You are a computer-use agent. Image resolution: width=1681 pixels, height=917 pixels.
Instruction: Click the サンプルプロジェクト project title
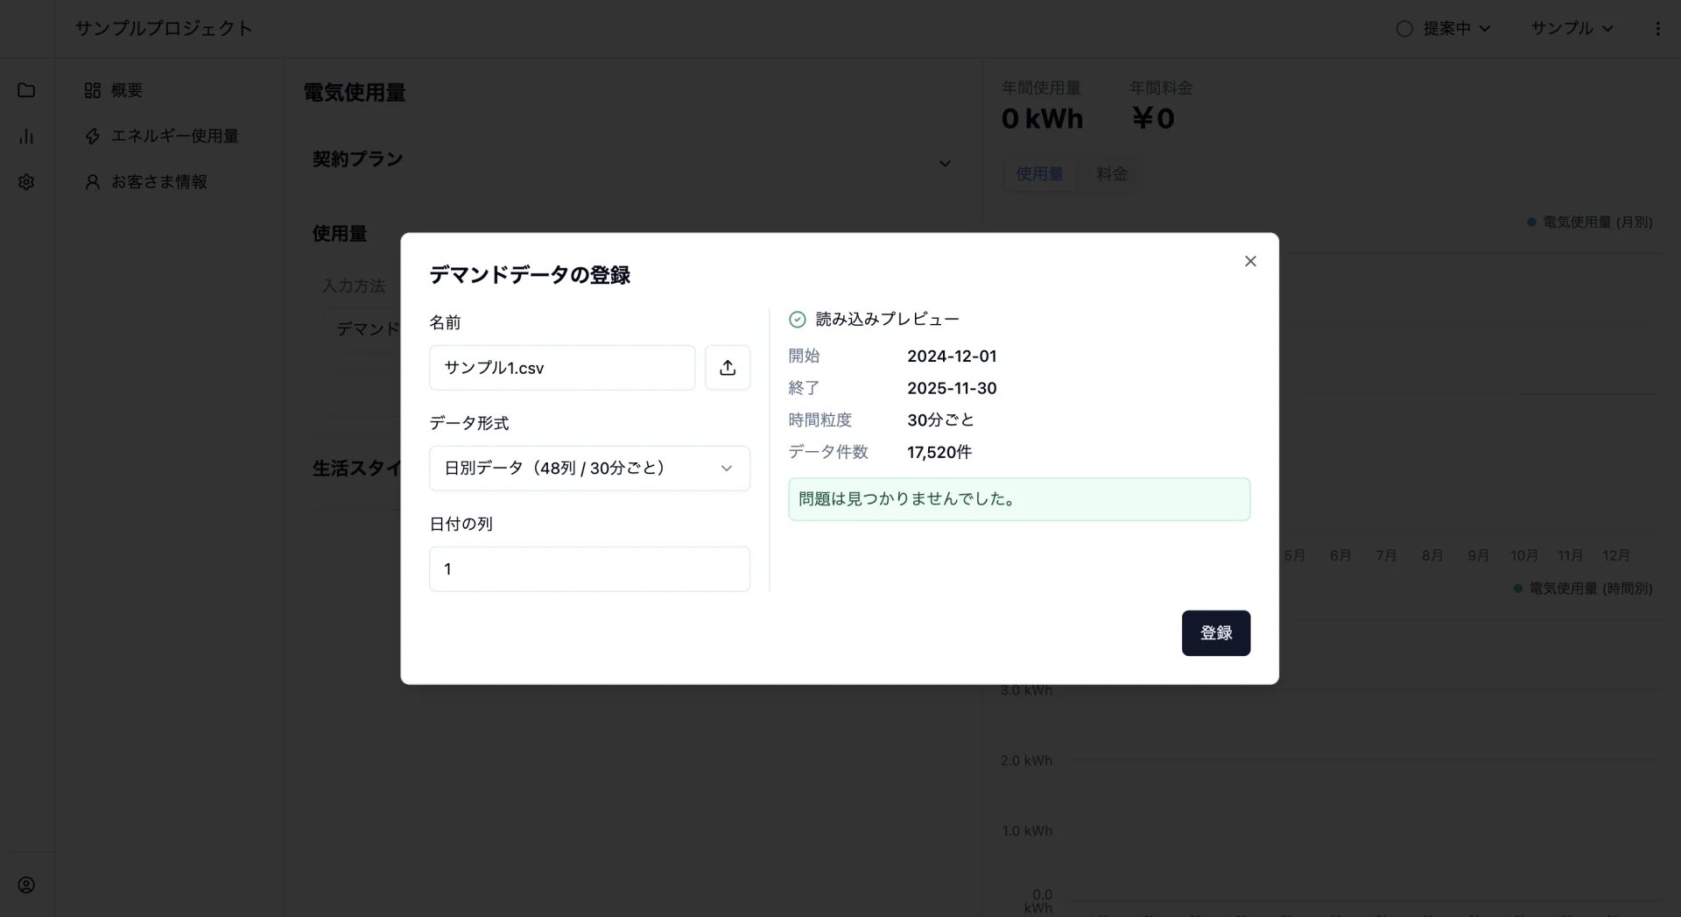(x=164, y=28)
